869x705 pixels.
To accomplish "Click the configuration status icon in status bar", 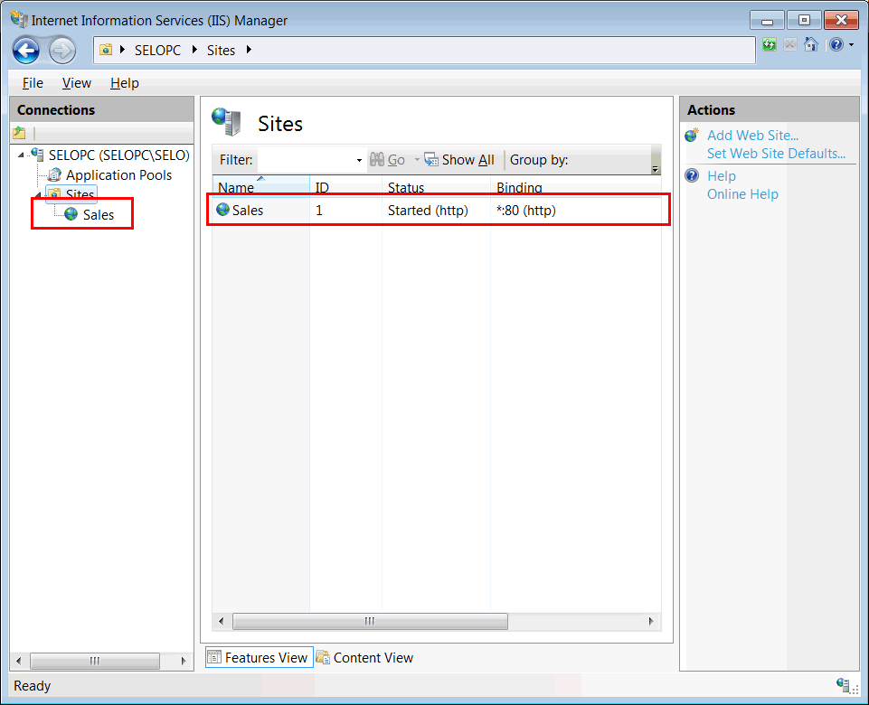I will pos(845,686).
